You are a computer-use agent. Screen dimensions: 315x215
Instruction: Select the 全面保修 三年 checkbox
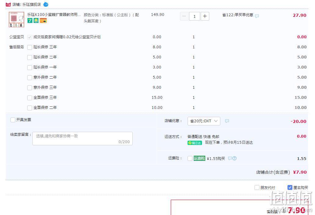click(x=30, y=98)
